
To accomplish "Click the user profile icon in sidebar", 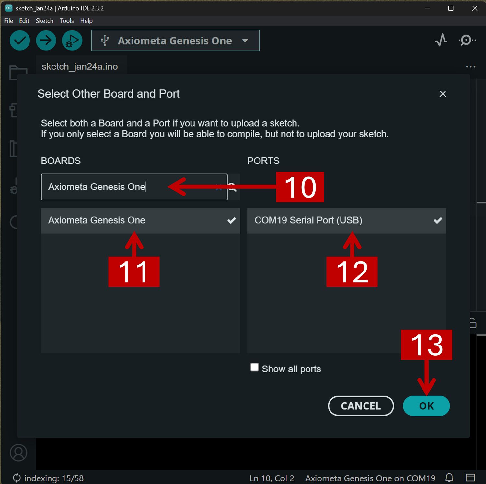I will [18, 453].
